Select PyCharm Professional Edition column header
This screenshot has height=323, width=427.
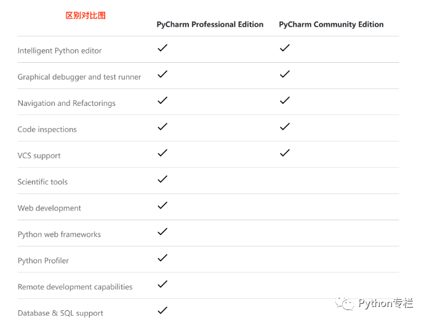[210, 25]
